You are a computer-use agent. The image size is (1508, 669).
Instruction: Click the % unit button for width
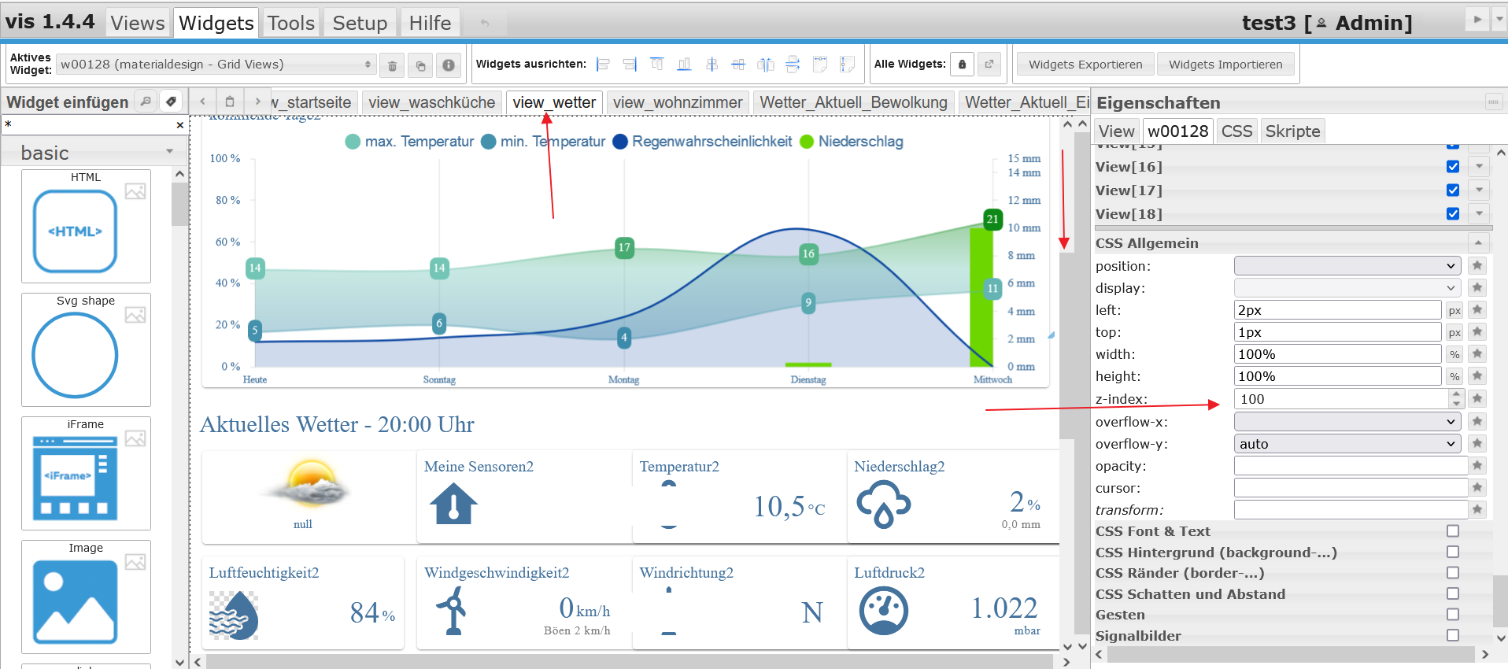point(1454,354)
